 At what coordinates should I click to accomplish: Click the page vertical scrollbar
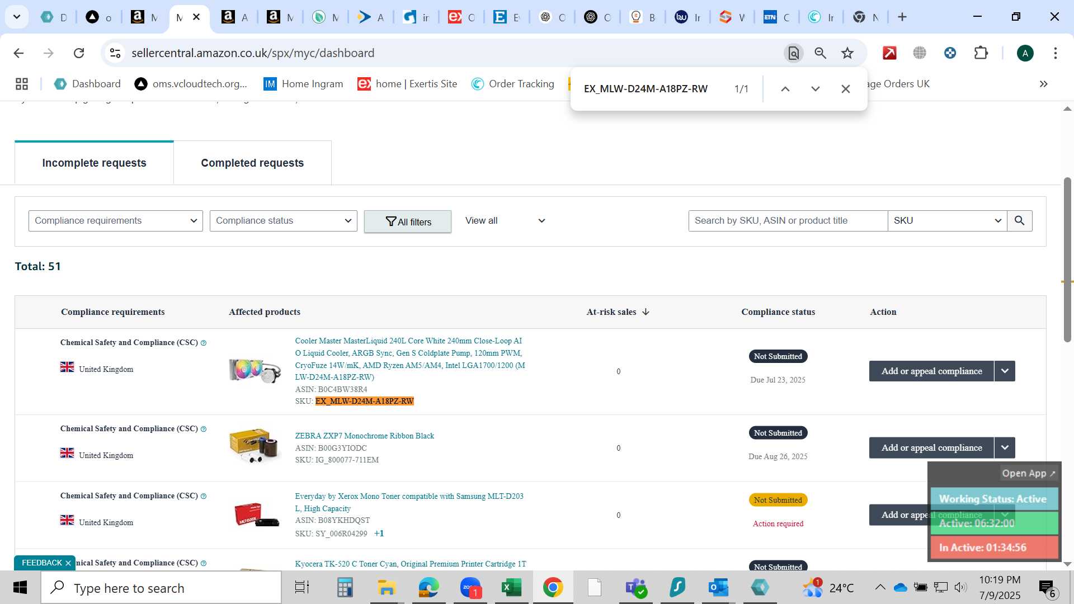click(1067, 259)
